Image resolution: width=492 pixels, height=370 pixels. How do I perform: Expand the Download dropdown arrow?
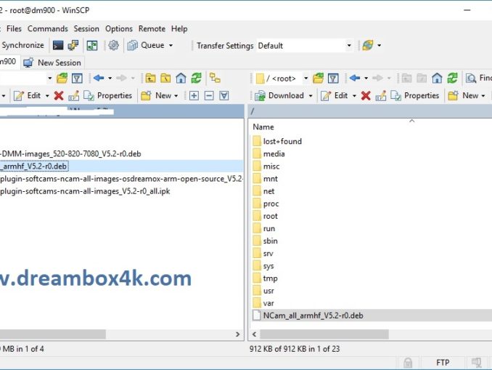point(311,95)
